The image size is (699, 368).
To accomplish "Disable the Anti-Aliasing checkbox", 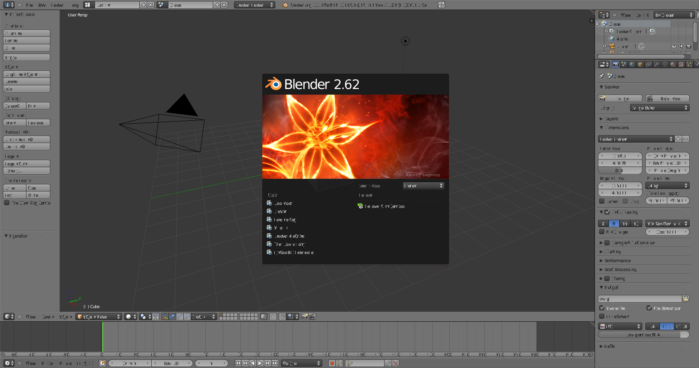I will point(607,212).
